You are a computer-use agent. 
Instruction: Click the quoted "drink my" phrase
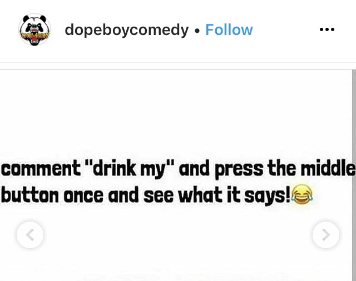coord(131,169)
